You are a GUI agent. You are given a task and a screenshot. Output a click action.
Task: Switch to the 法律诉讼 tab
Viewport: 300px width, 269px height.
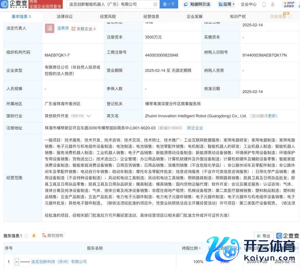[x=65, y=16]
